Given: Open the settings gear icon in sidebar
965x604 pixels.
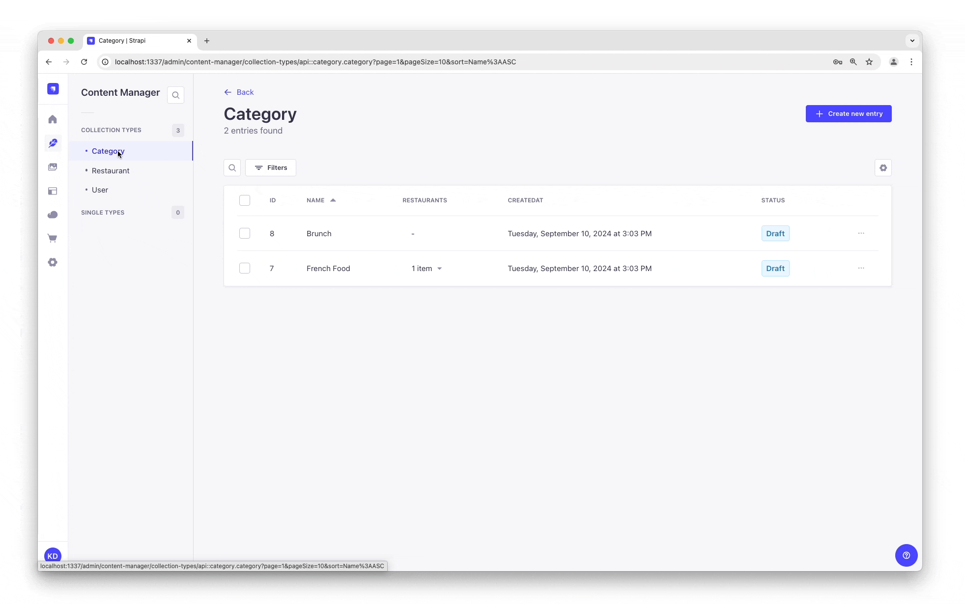Looking at the screenshot, I should 53,262.
